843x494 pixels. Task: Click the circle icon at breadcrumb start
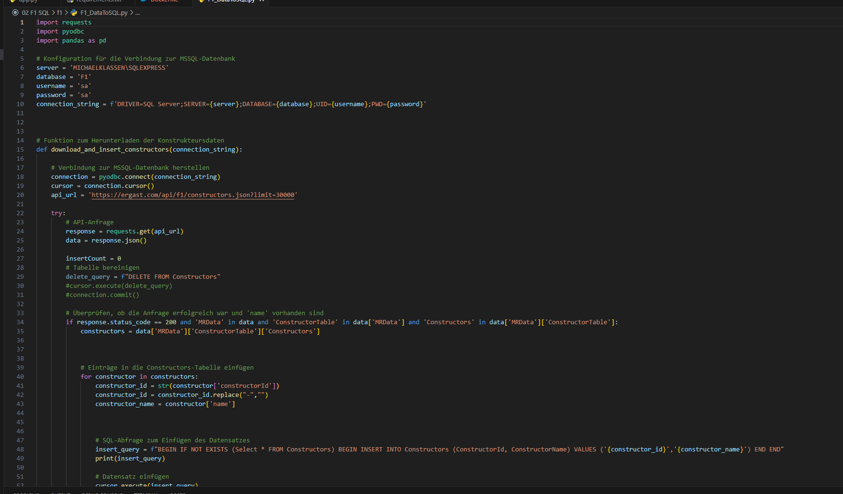[15, 12]
